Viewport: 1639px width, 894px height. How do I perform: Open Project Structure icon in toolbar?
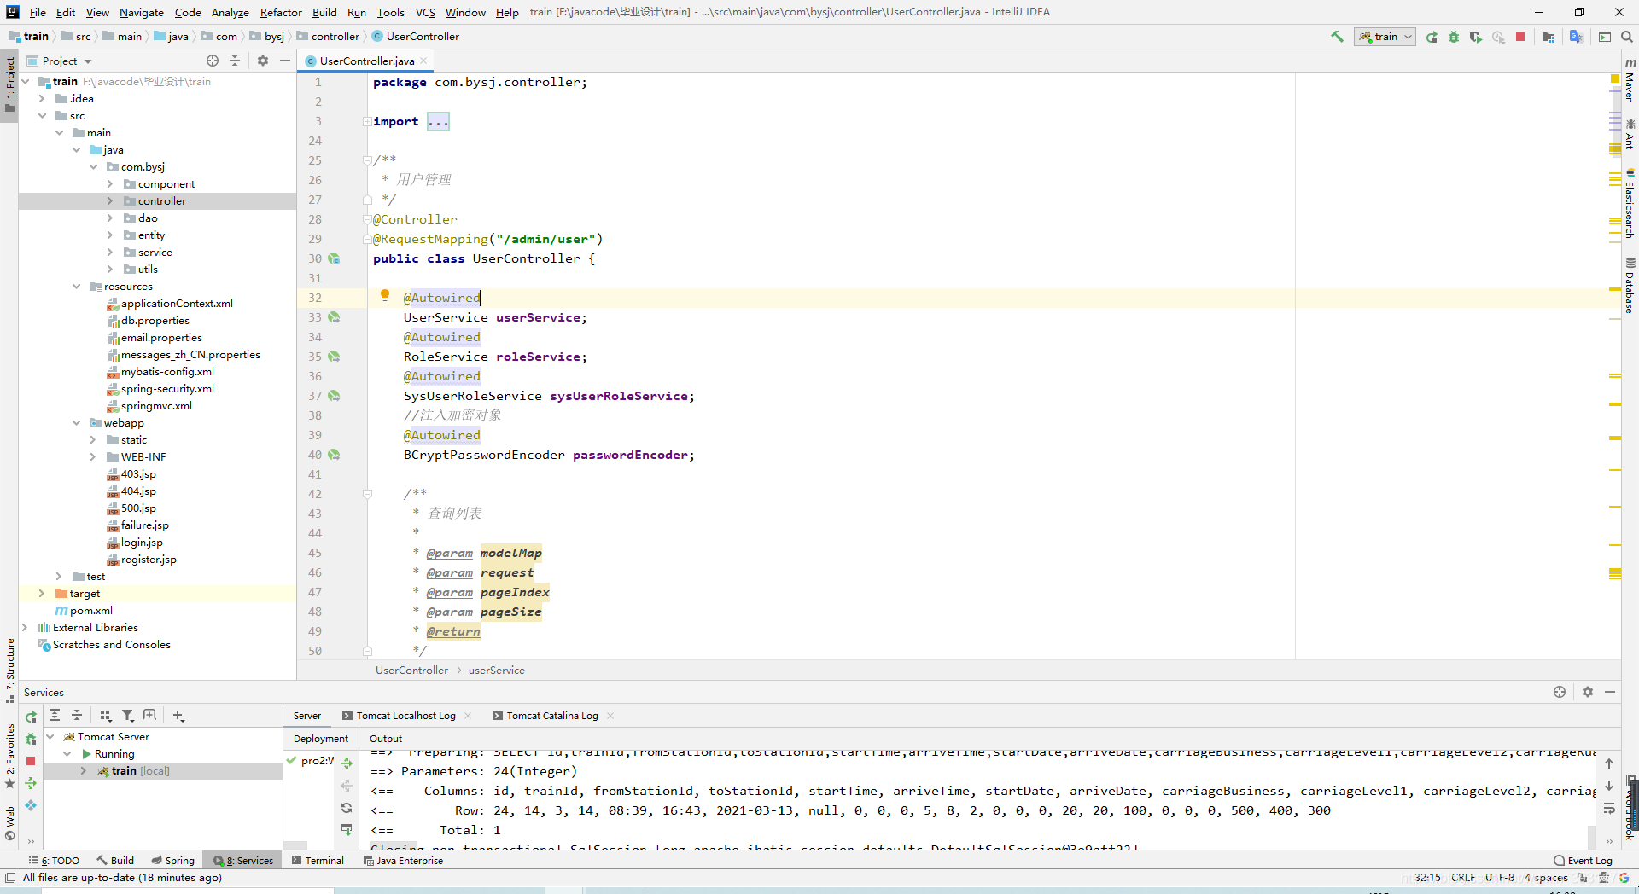pyautogui.click(x=1549, y=37)
